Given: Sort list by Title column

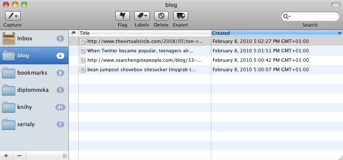Looking at the screenshot, I should (x=145, y=33).
